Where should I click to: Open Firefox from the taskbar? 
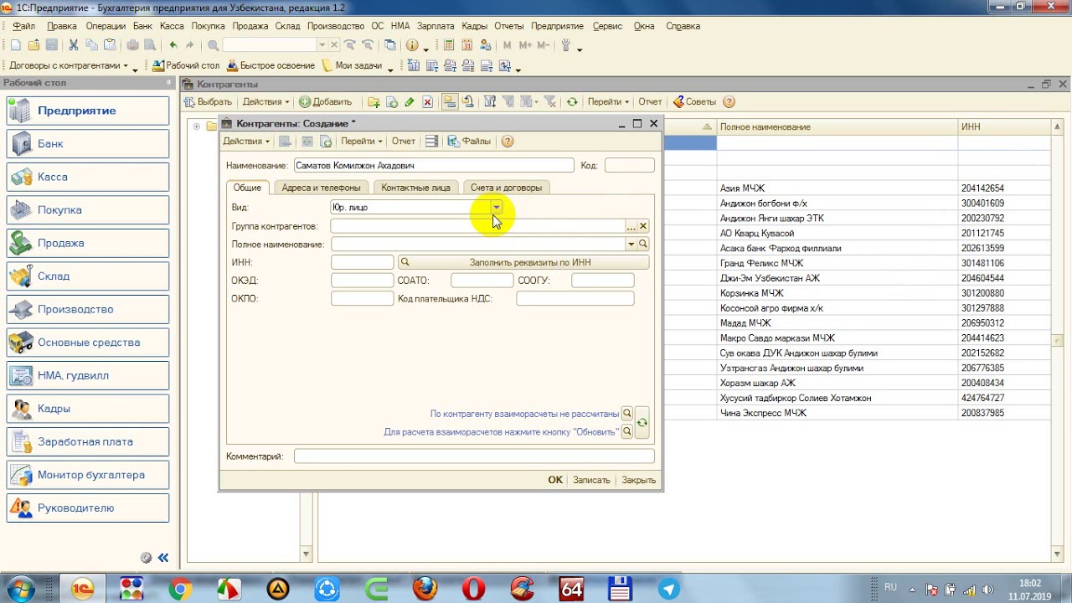(425, 589)
